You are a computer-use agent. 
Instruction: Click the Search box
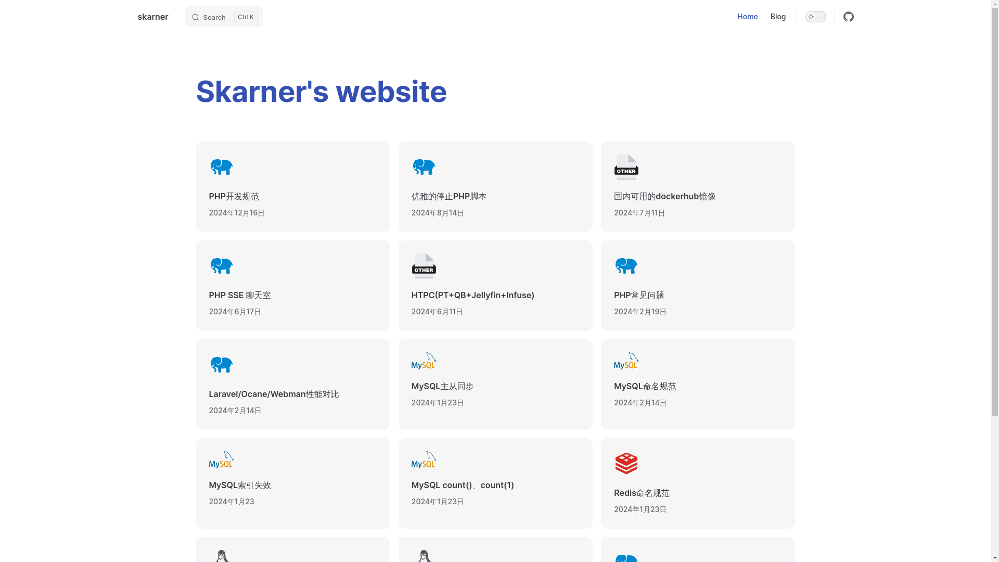[x=224, y=17]
